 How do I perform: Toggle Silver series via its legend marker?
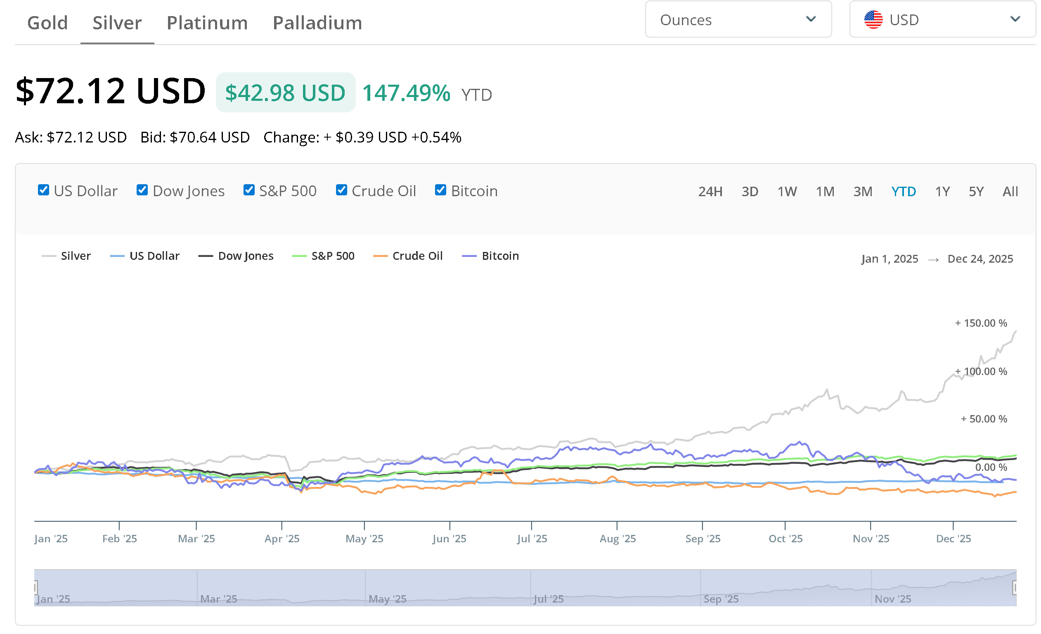click(49, 256)
